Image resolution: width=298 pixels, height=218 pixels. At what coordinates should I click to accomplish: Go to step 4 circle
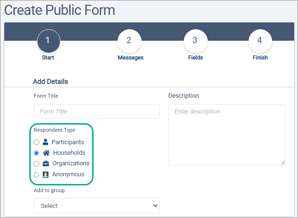(260, 41)
